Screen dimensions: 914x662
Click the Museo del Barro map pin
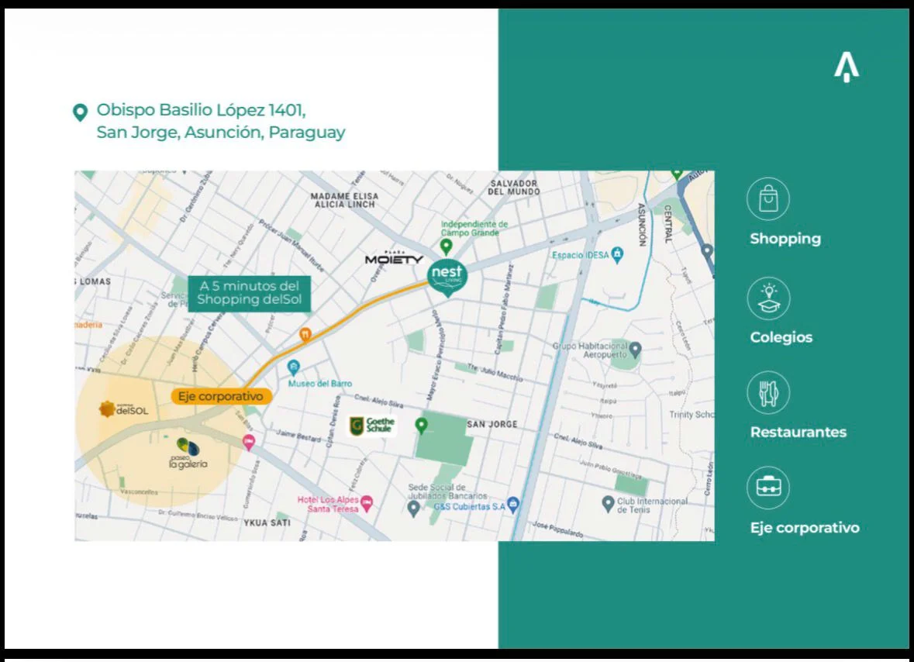point(294,367)
